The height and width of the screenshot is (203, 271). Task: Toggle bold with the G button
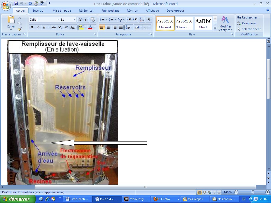click(x=32, y=27)
